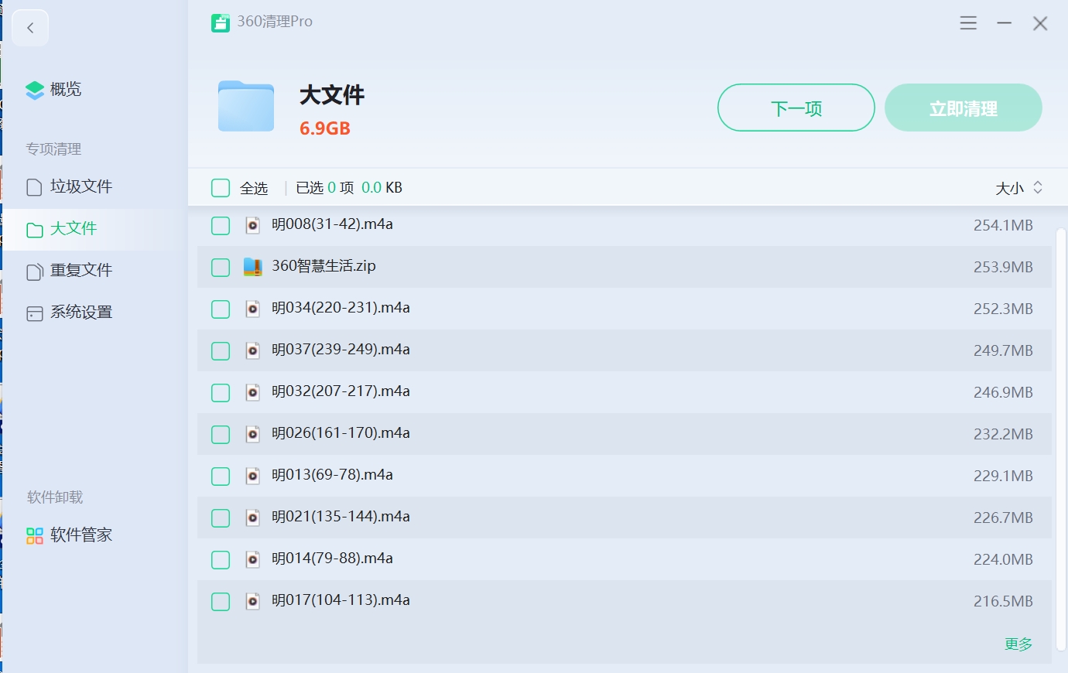Viewport: 1068px width, 673px height.
Task: Click the file name 明032(207-217).m4a
Action: coord(341,391)
